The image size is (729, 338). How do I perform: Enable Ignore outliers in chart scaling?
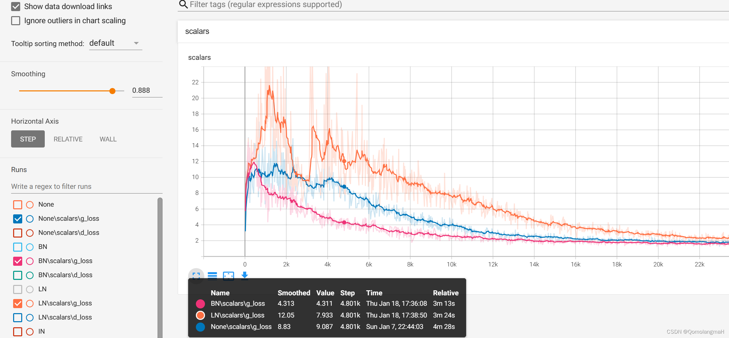(x=16, y=20)
